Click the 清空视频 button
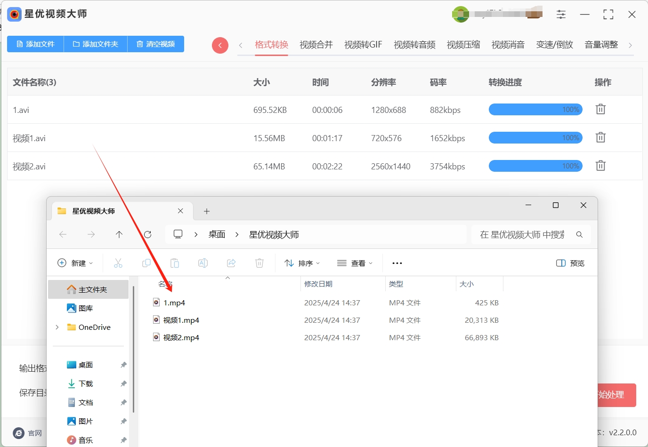 click(x=156, y=44)
